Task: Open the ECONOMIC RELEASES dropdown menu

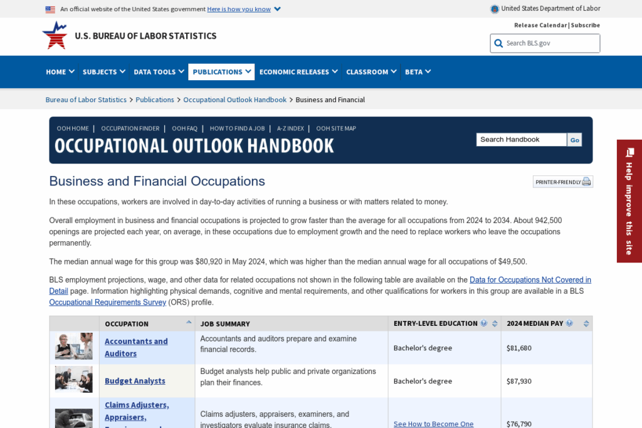Action: 298,71
